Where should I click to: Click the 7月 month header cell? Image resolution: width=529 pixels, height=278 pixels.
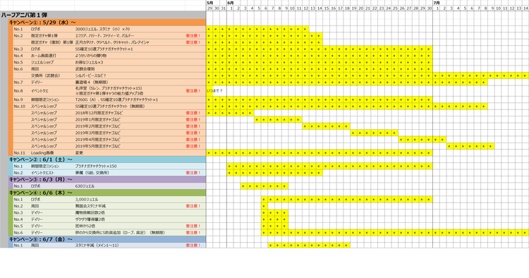(x=437, y=3)
